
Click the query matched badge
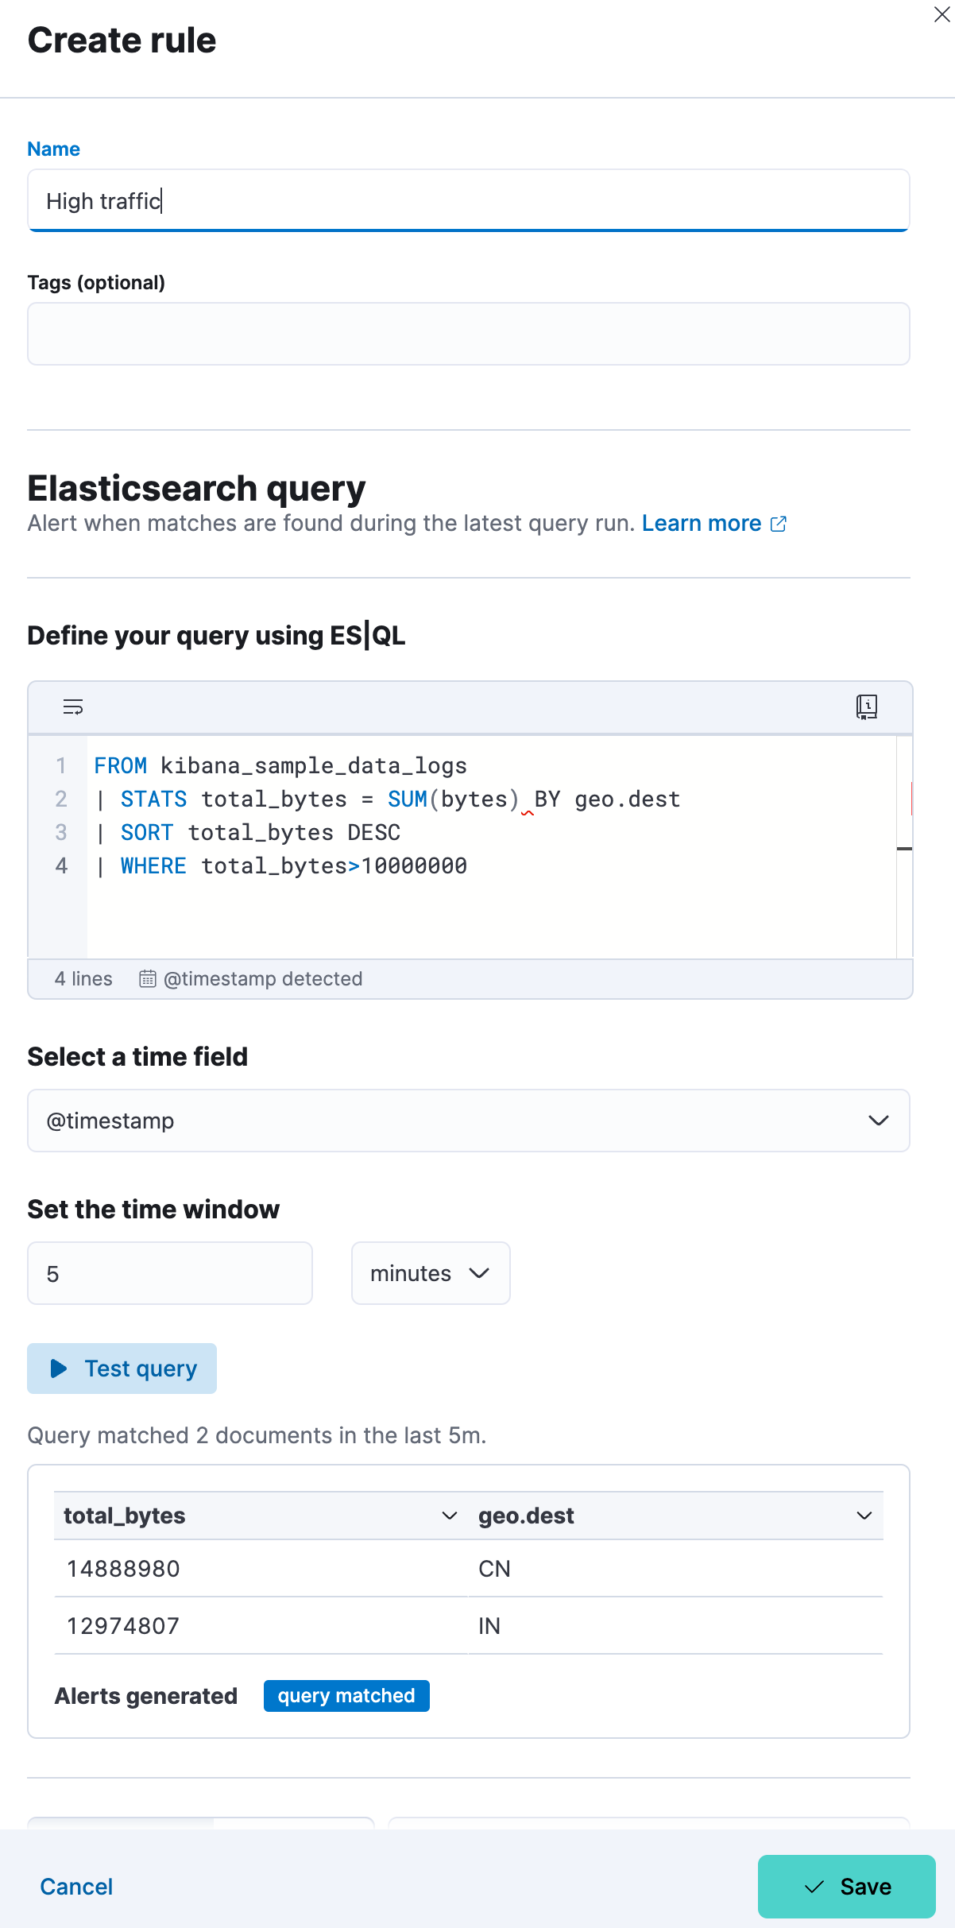point(346,1695)
